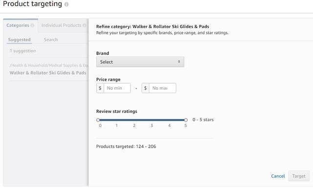The image size is (313, 190).
Task: Select Walker & Rollator Ski Glides & Pads suggestion
Action: (48, 73)
